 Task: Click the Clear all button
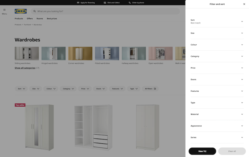(x=232, y=151)
